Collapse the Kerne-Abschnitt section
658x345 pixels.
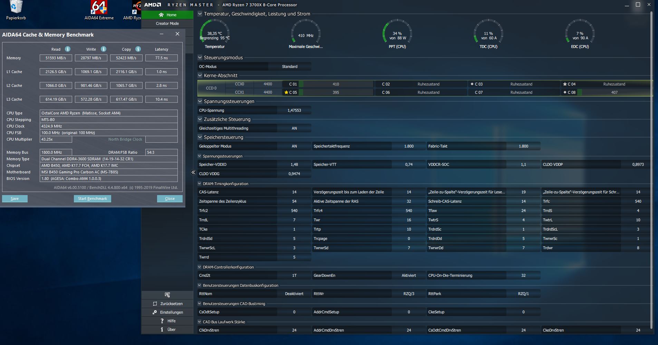(200, 75)
